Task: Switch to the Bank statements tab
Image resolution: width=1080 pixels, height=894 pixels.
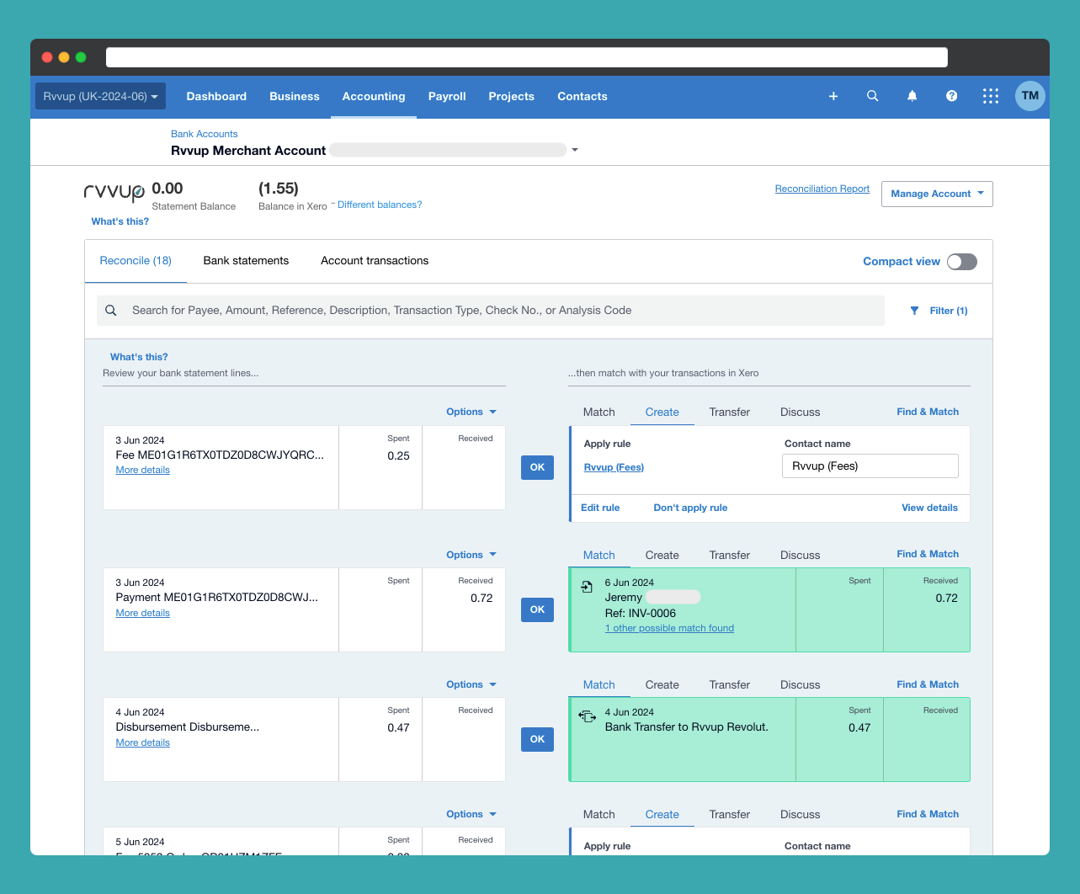Action: 246,261
